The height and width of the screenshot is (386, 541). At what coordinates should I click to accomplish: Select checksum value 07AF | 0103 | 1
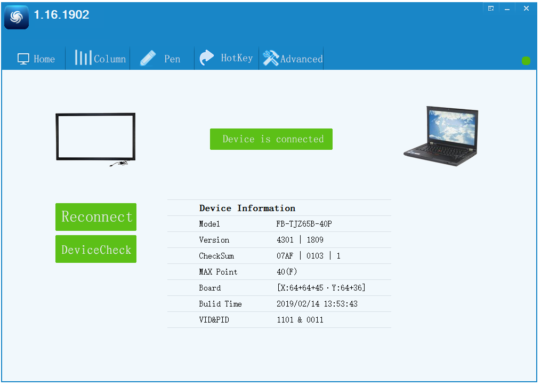(x=309, y=256)
